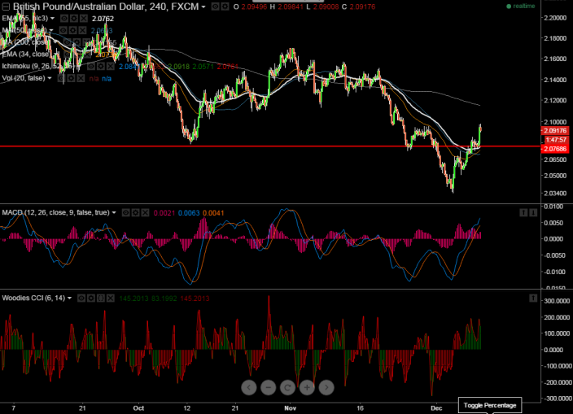The image size is (573, 414).
Task: Open Vol (20, false) settings gear
Action: click(x=72, y=78)
